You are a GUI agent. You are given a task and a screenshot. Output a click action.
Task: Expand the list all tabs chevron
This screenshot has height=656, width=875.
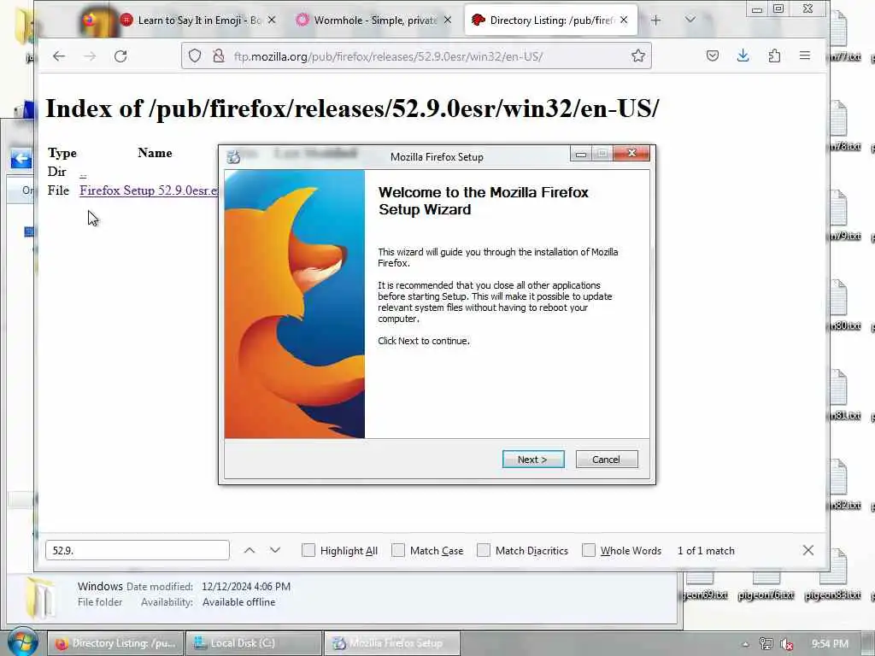pos(690,20)
